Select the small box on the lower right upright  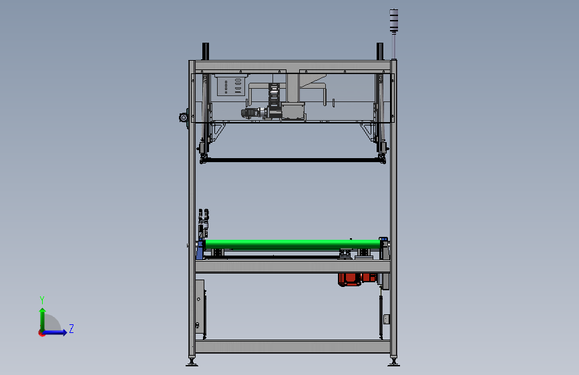coord(387,319)
